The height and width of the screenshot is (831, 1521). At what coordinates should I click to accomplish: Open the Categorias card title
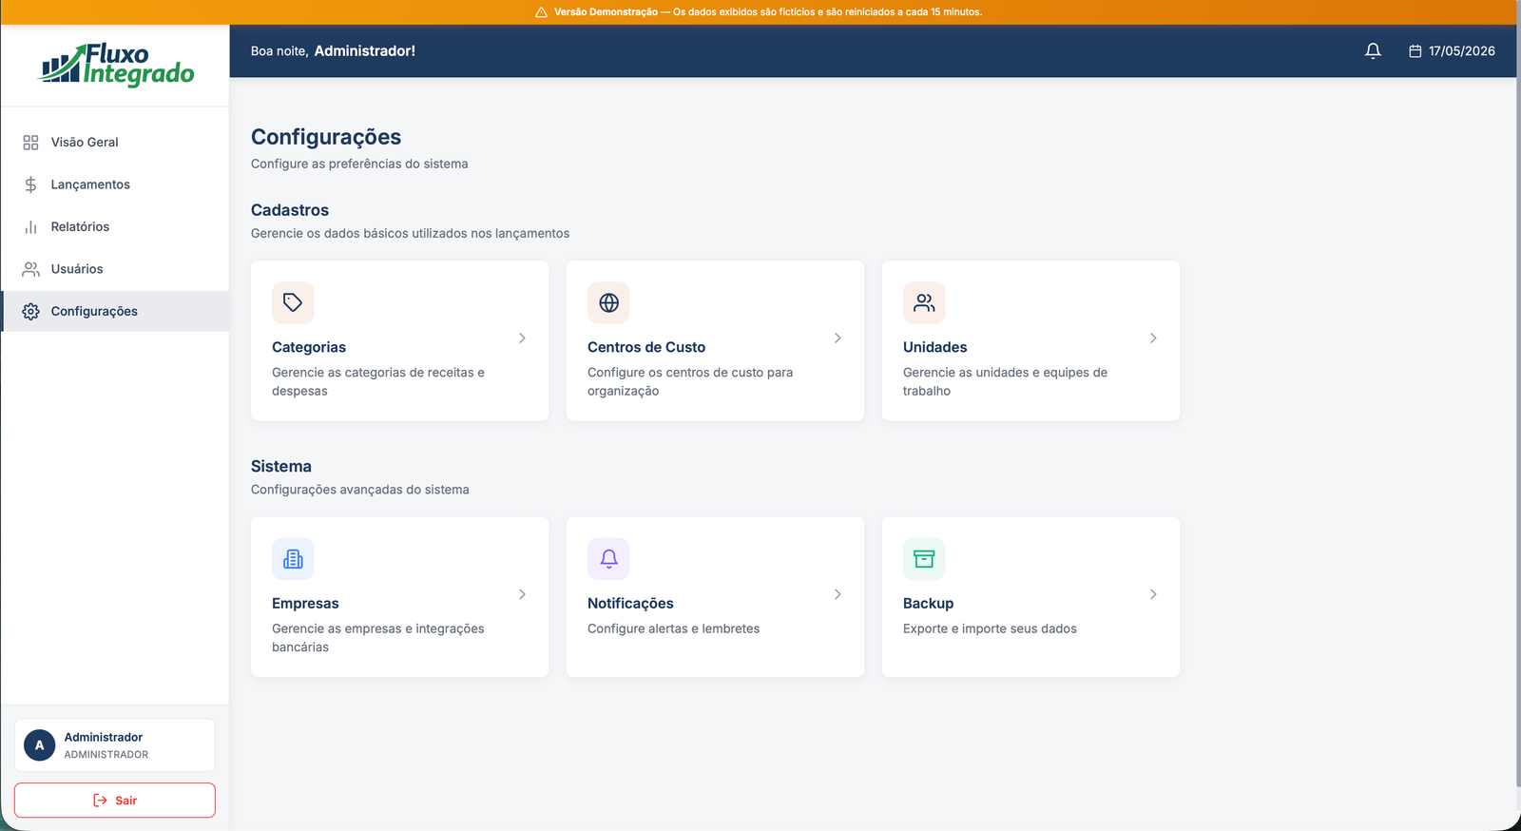(x=309, y=348)
